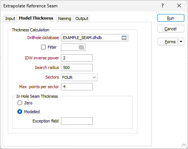
Task: Select the Model Thickness tab
Action: pyautogui.click(x=36, y=18)
